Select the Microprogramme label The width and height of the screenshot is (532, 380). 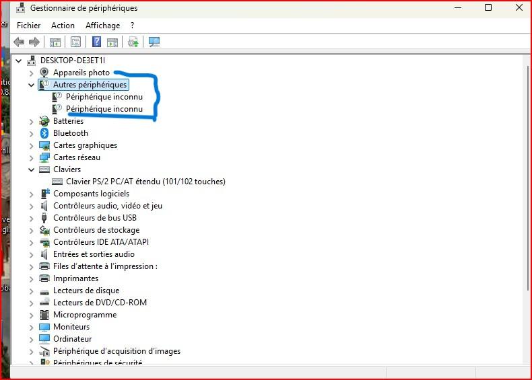pos(85,315)
